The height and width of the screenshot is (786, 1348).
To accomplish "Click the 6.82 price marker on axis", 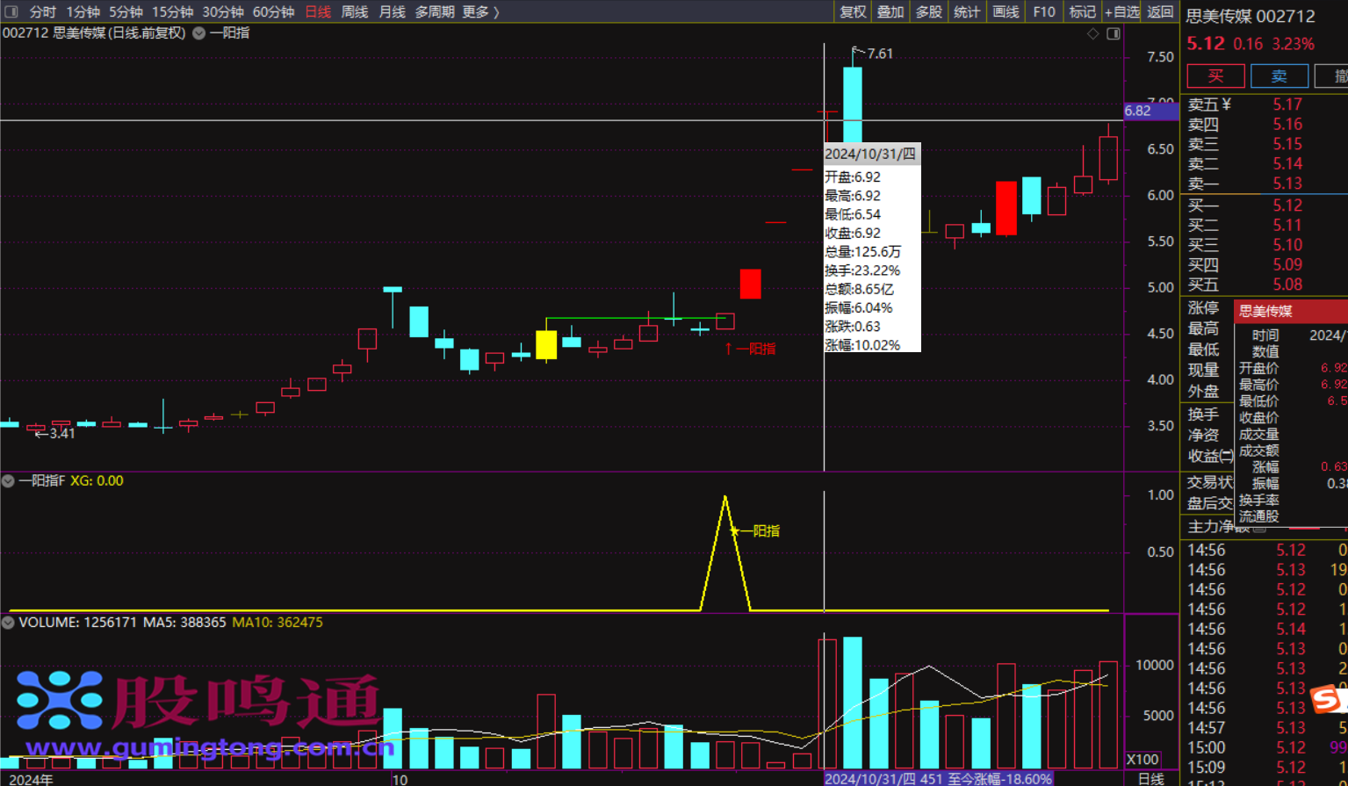I will tap(1150, 111).
